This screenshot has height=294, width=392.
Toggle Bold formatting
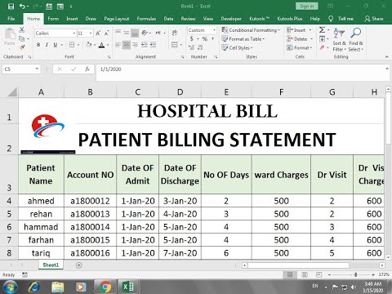(x=38, y=45)
